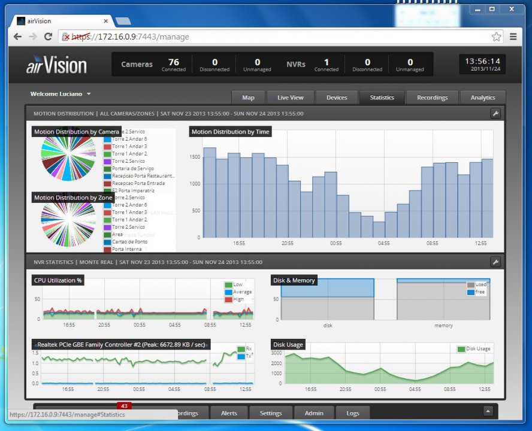Open the Recordings tab
Image resolution: width=532 pixels, height=431 pixels.
click(432, 98)
